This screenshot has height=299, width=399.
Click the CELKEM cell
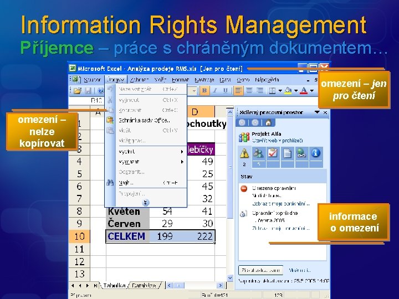pyautogui.click(x=127, y=236)
